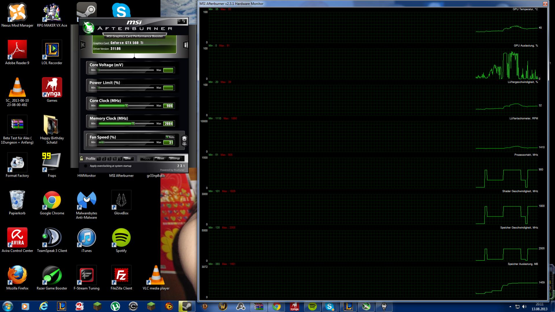Open Papierkorb recycle bin
Image resolution: width=555 pixels, height=312 pixels.
(x=17, y=203)
